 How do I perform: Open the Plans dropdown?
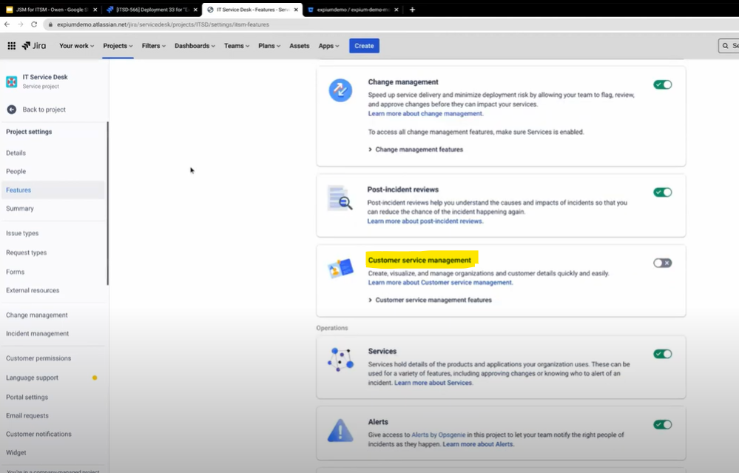pos(269,46)
